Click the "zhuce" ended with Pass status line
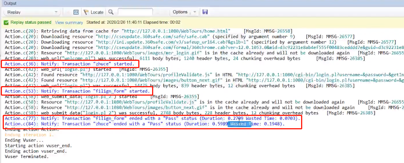This screenshot has height=163, width=404. pos(145,124)
